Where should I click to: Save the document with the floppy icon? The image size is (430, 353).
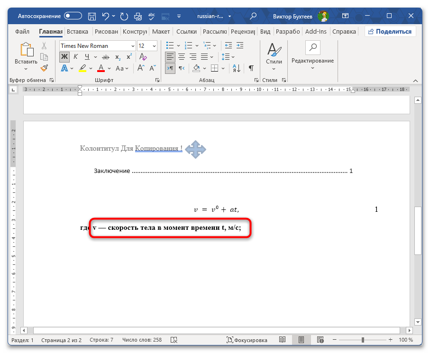(92, 17)
